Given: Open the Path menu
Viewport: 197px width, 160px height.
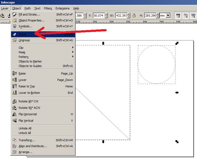Looking at the screenshot, I should [x=27, y=8].
